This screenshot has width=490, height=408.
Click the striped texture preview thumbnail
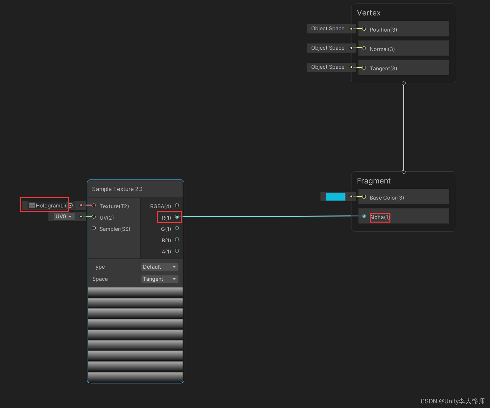135,335
